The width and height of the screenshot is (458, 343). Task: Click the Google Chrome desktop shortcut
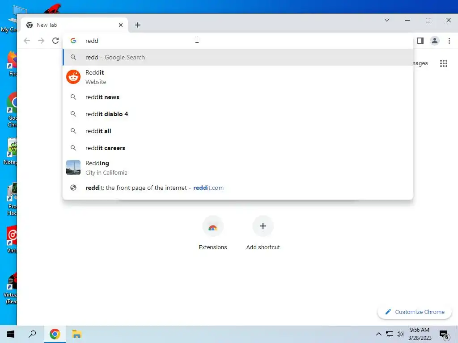coord(12,110)
